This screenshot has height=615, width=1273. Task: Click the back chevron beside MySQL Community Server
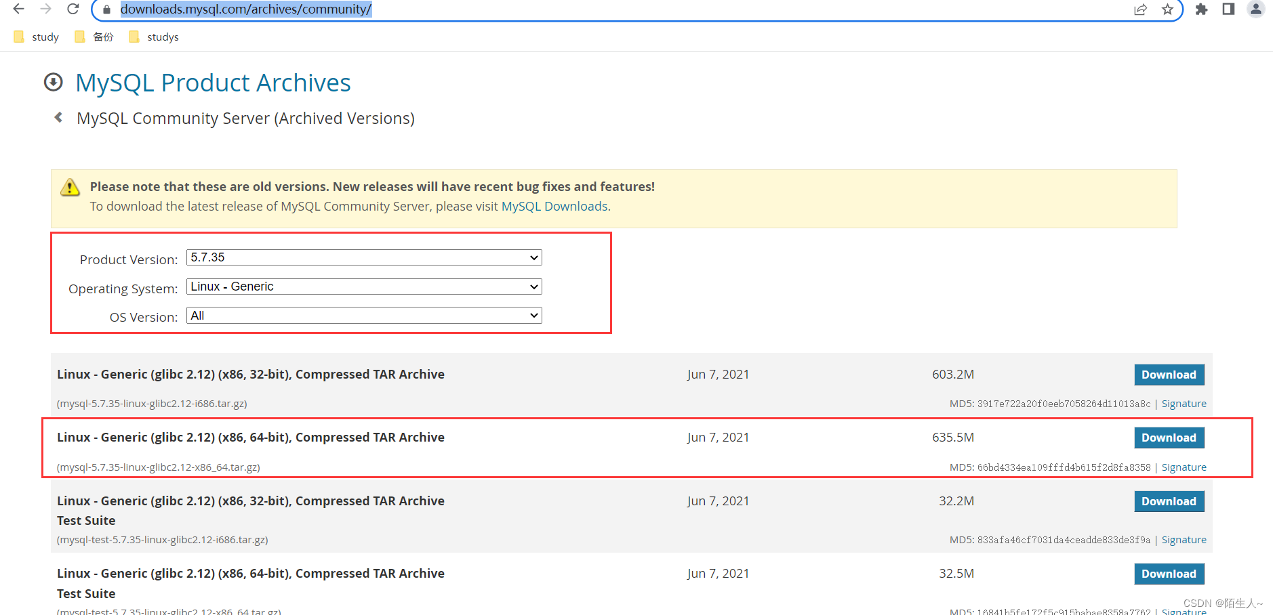click(59, 117)
